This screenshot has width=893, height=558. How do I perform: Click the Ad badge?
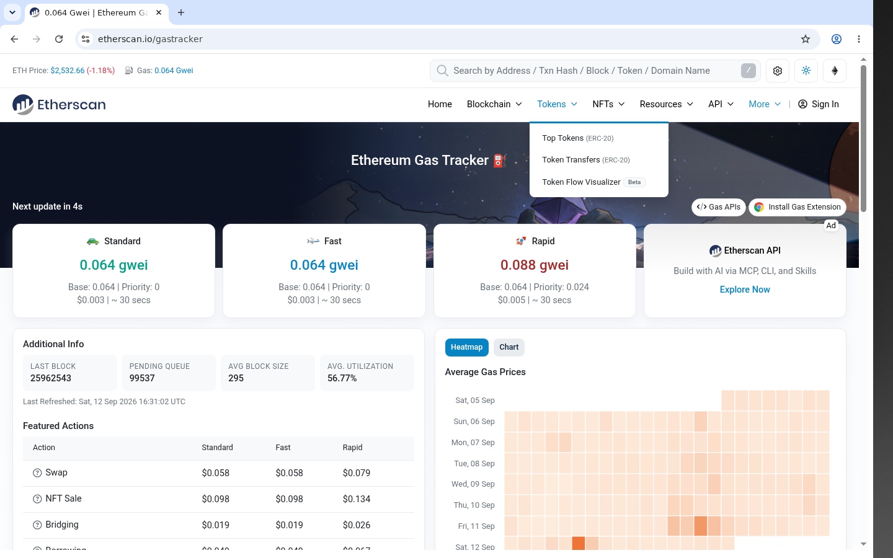coord(831,226)
